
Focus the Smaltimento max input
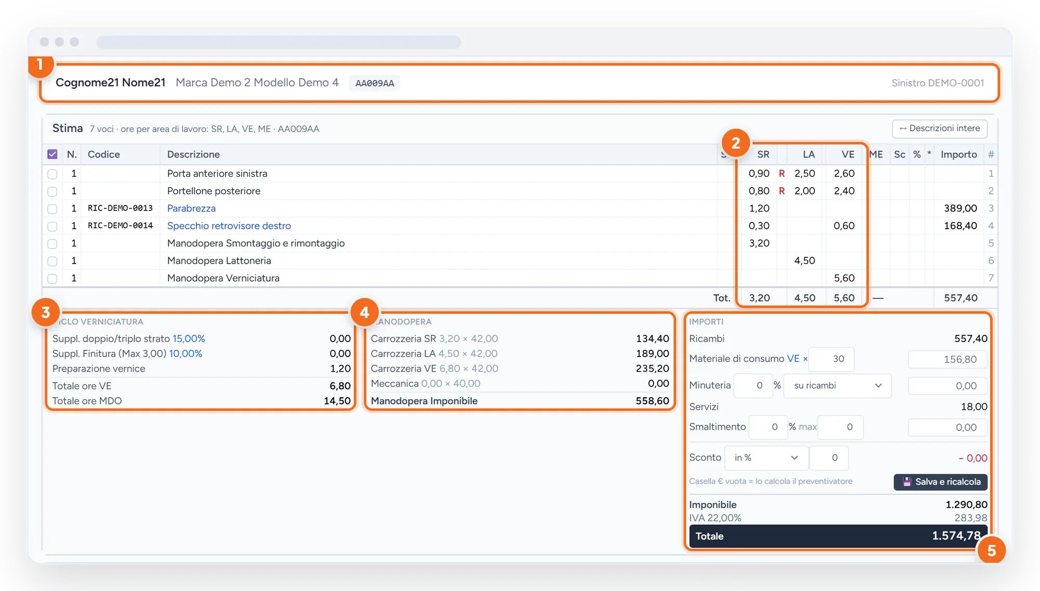pyautogui.click(x=841, y=427)
